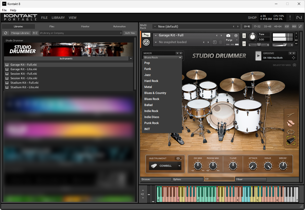Image resolution: width=305 pixels, height=210 pixels.
Task: Open the File menu in the menu bar
Action: [4, 10]
